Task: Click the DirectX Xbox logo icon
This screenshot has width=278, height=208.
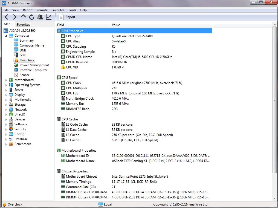Action: [x=11, y=114]
